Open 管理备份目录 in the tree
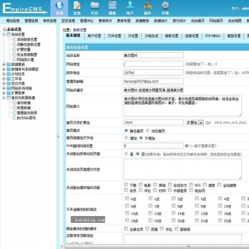This screenshot has width=249, height=249. click(x=27, y=113)
